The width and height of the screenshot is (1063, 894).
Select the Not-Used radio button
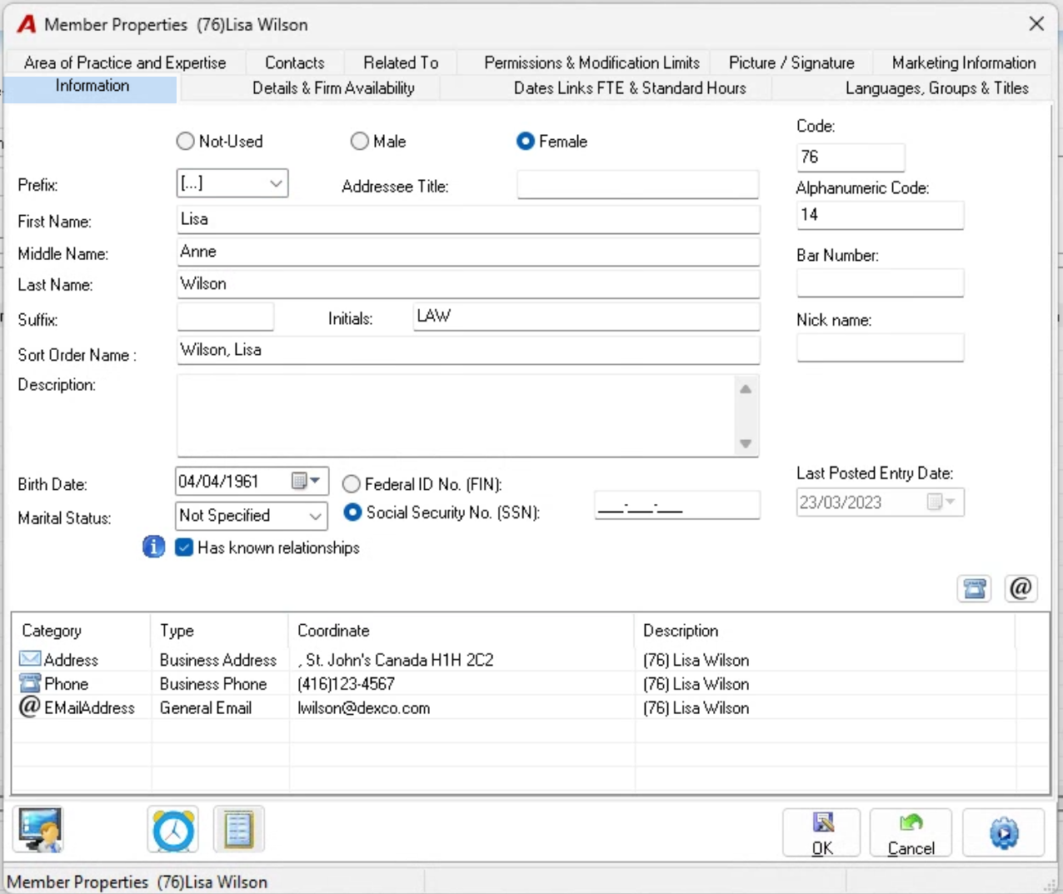(185, 142)
